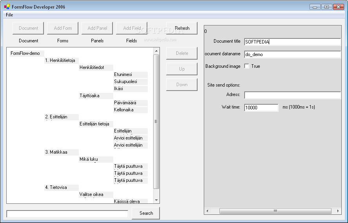Select the Valitse oikea panel
This screenshot has height=223, width=348.
point(96,195)
